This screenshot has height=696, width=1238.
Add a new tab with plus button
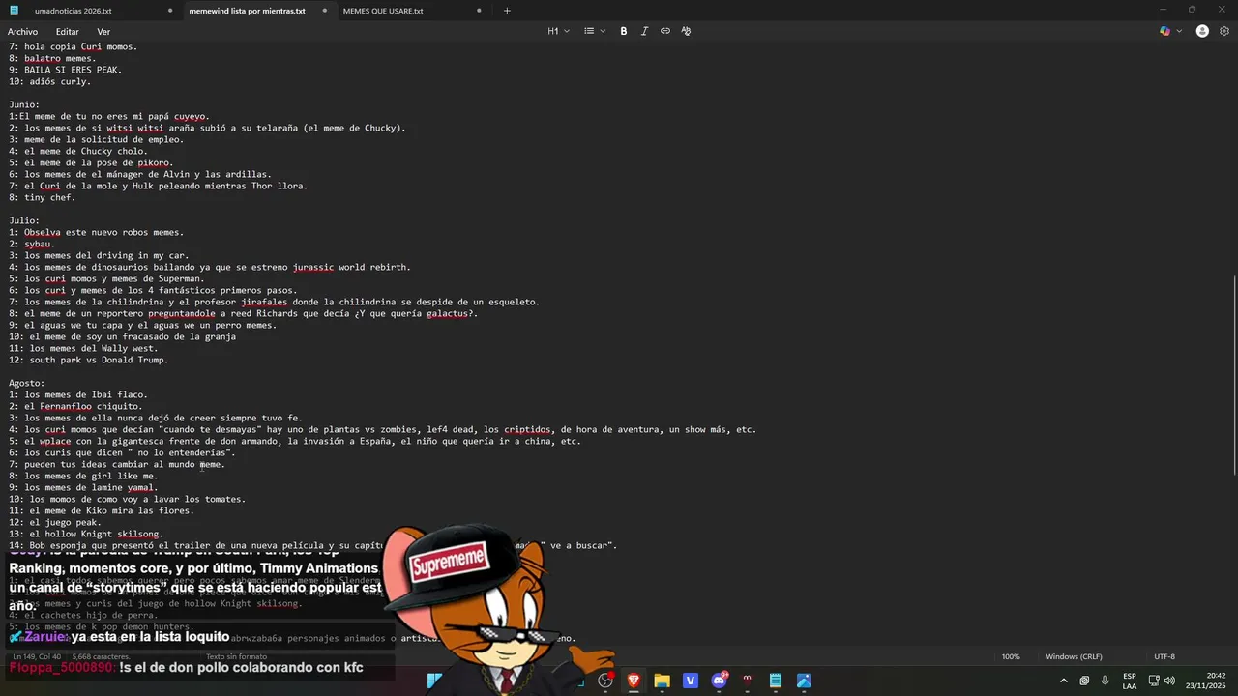(x=507, y=11)
